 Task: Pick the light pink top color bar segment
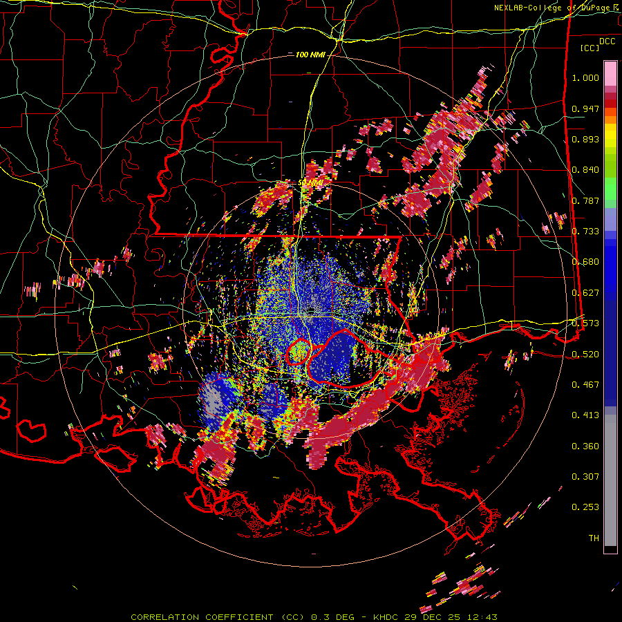[x=610, y=73]
